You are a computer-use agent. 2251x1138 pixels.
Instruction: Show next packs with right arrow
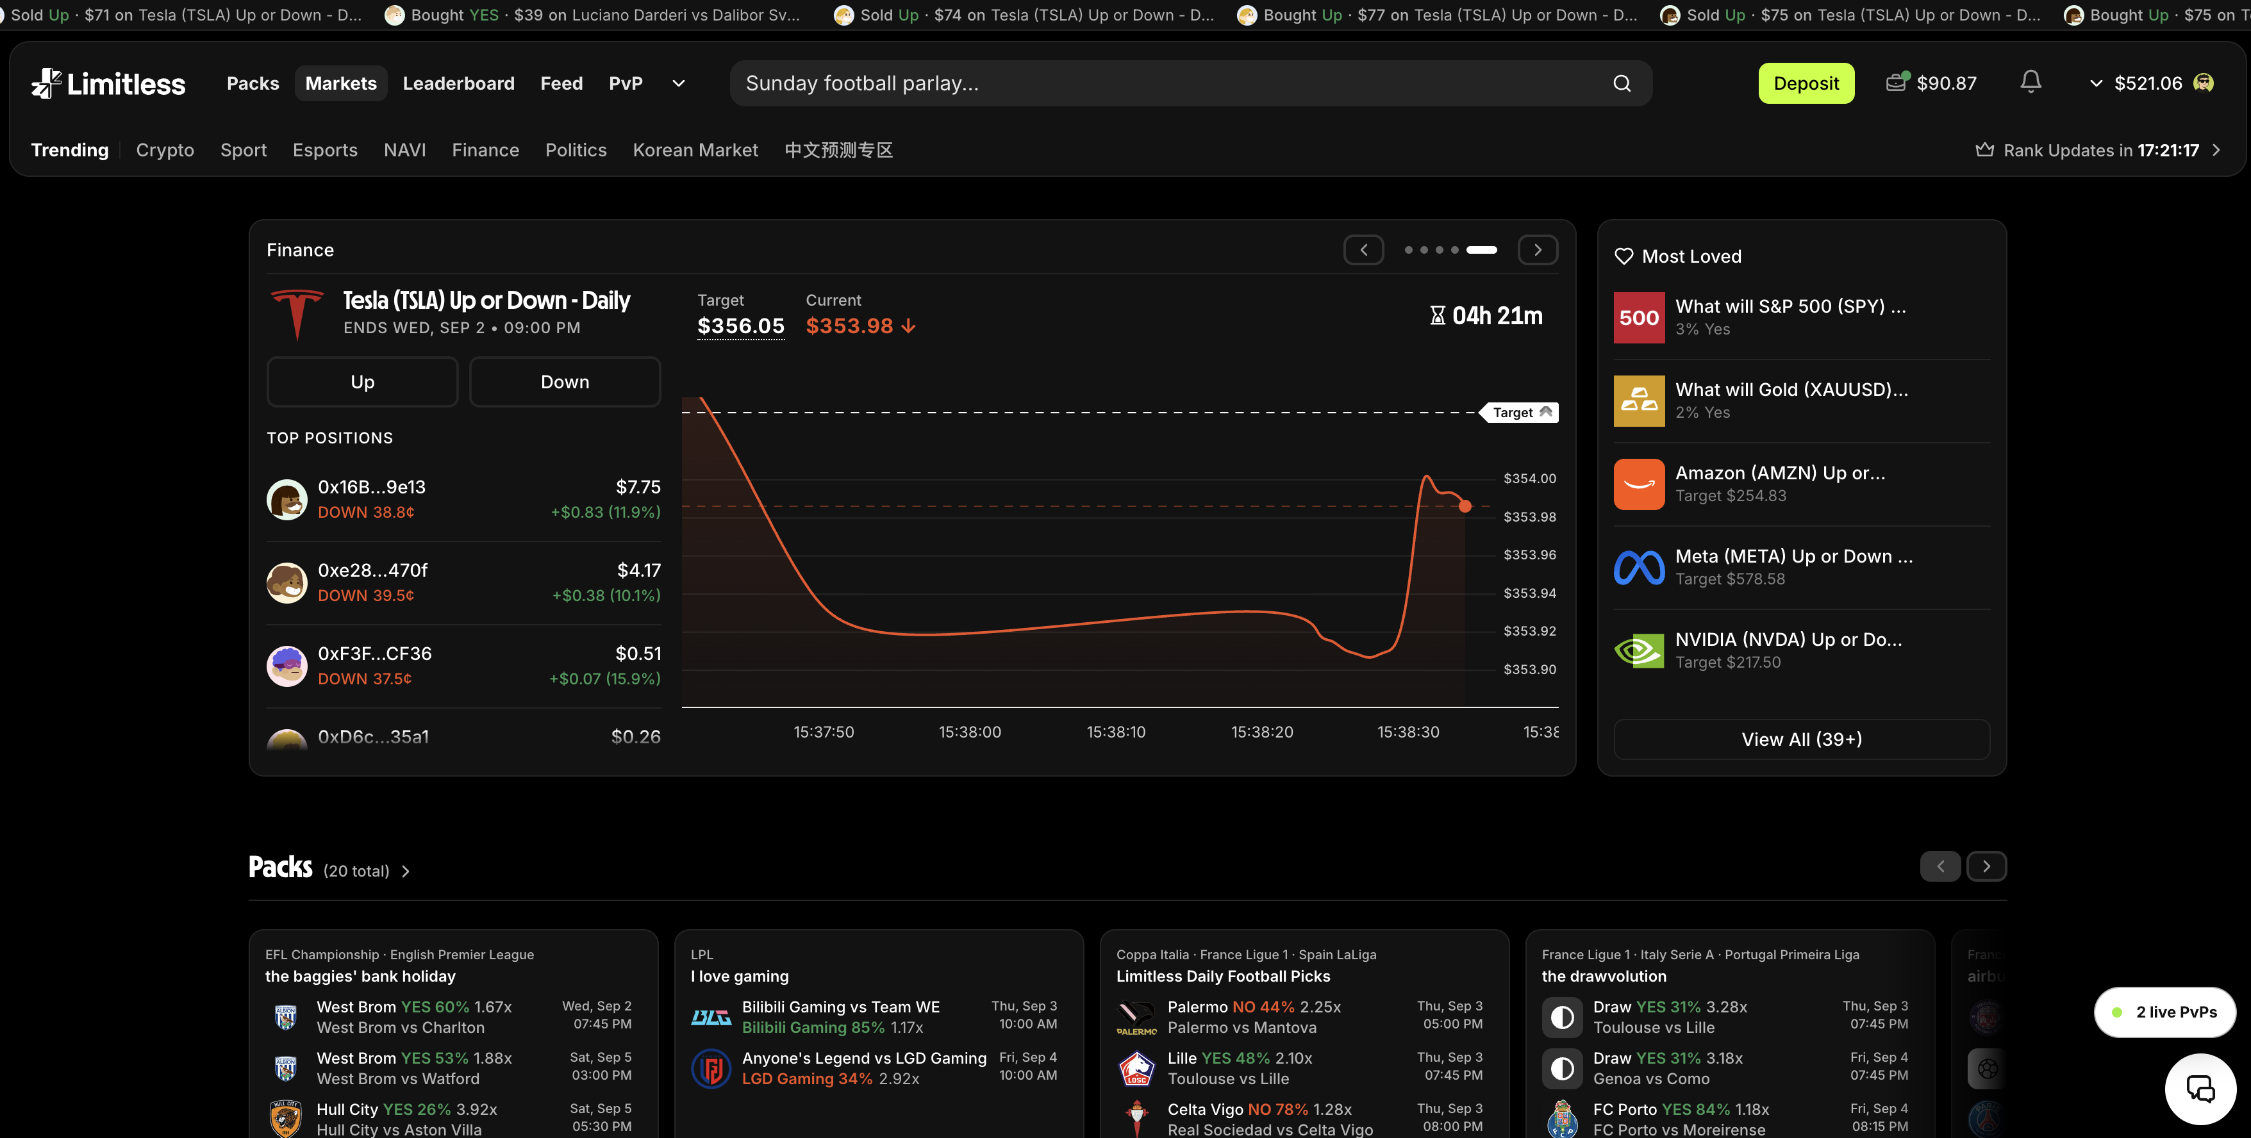[1986, 866]
